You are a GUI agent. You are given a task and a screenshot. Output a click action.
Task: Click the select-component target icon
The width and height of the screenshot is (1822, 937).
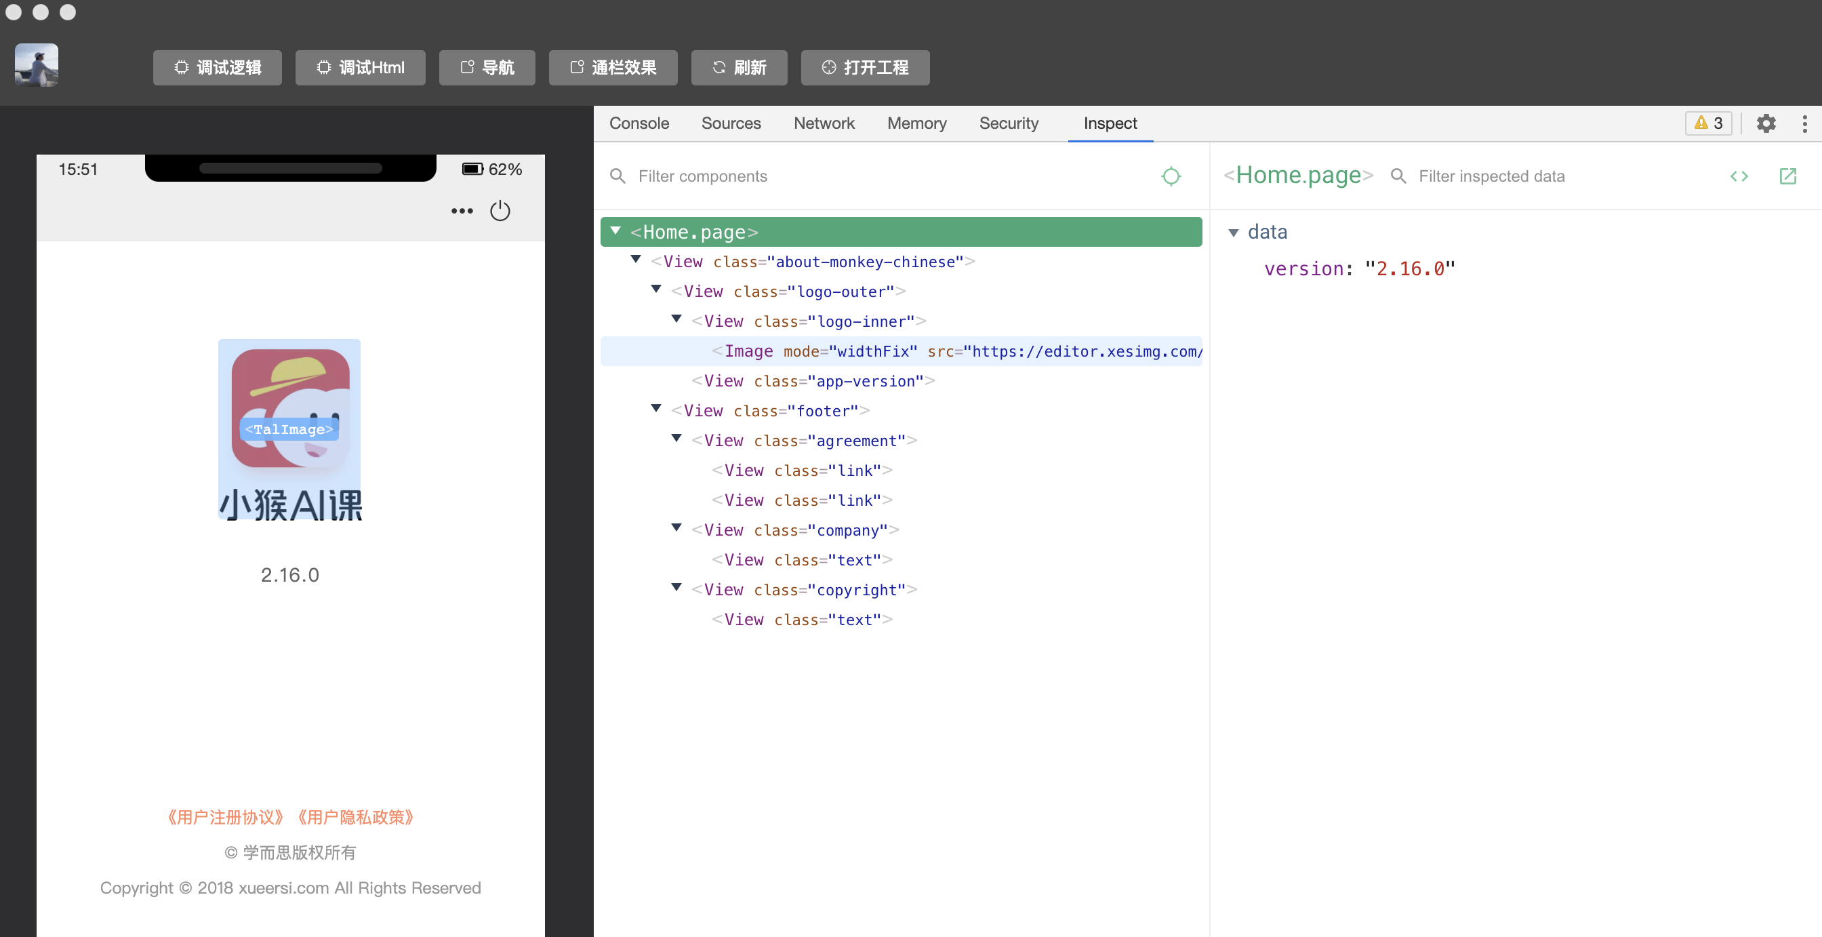(x=1171, y=176)
